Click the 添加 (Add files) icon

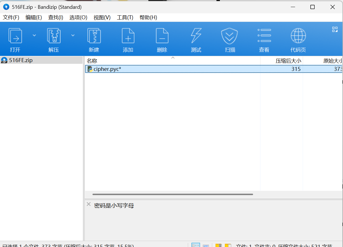(128, 39)
